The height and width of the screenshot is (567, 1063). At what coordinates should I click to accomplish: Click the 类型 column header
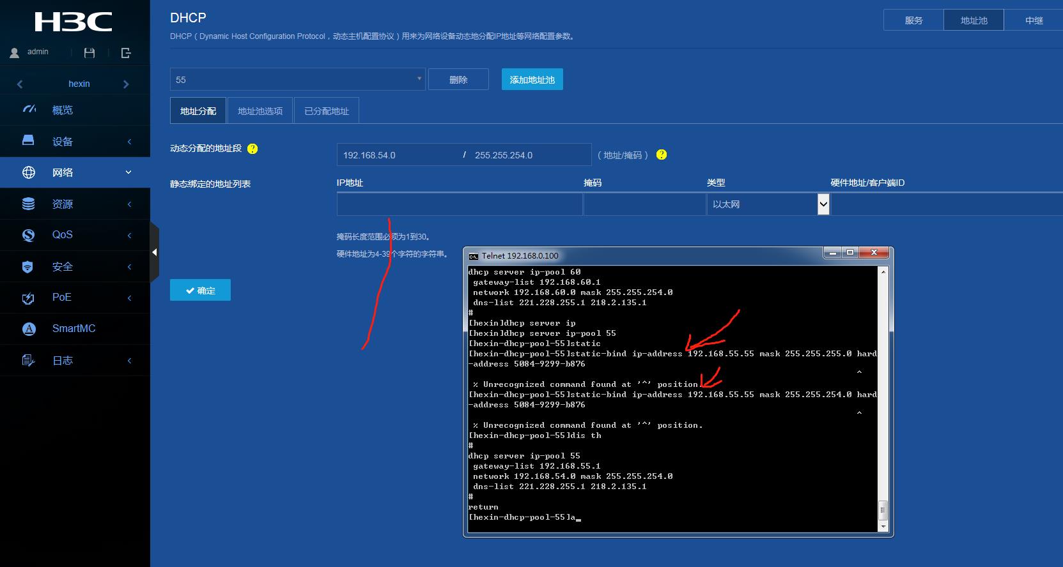(x=716, y=183)
